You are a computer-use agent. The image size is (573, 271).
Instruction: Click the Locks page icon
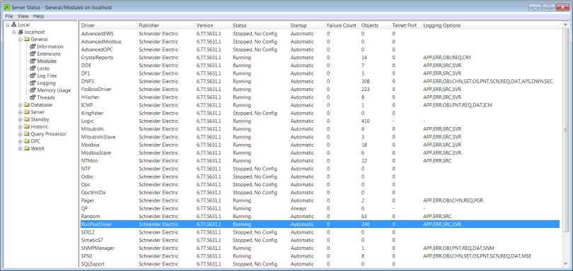(x=33, y=68)
